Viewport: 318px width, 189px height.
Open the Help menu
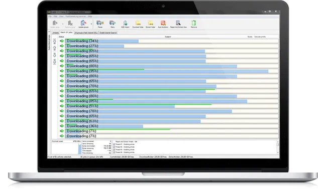[x=90, y=17]
